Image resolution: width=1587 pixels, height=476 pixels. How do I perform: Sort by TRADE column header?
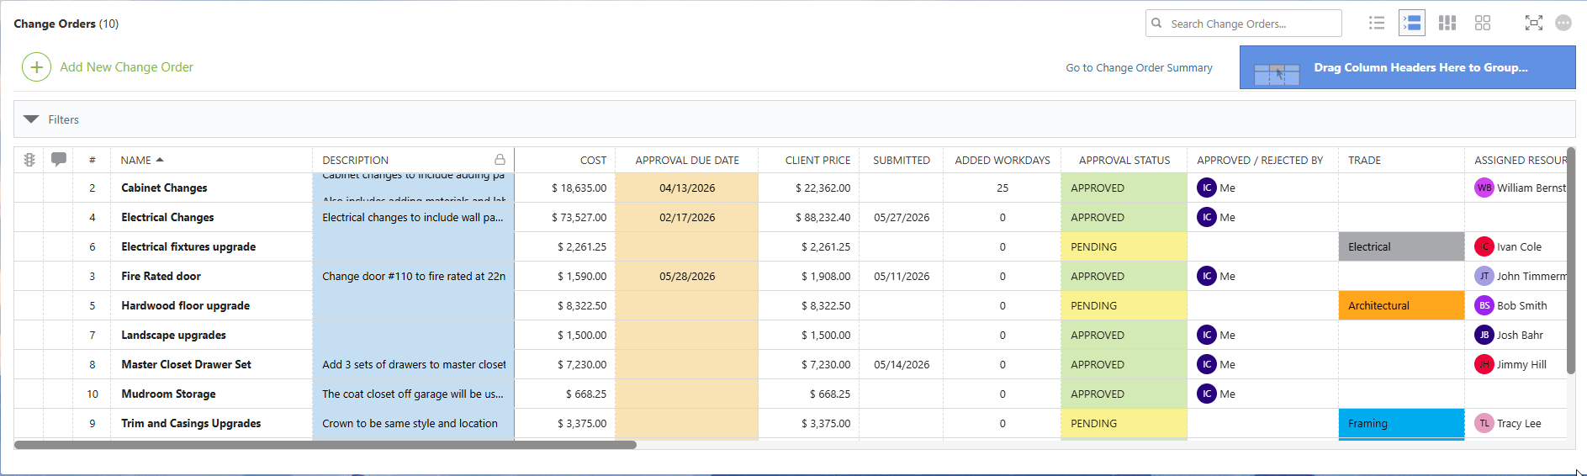[1364, 160]
